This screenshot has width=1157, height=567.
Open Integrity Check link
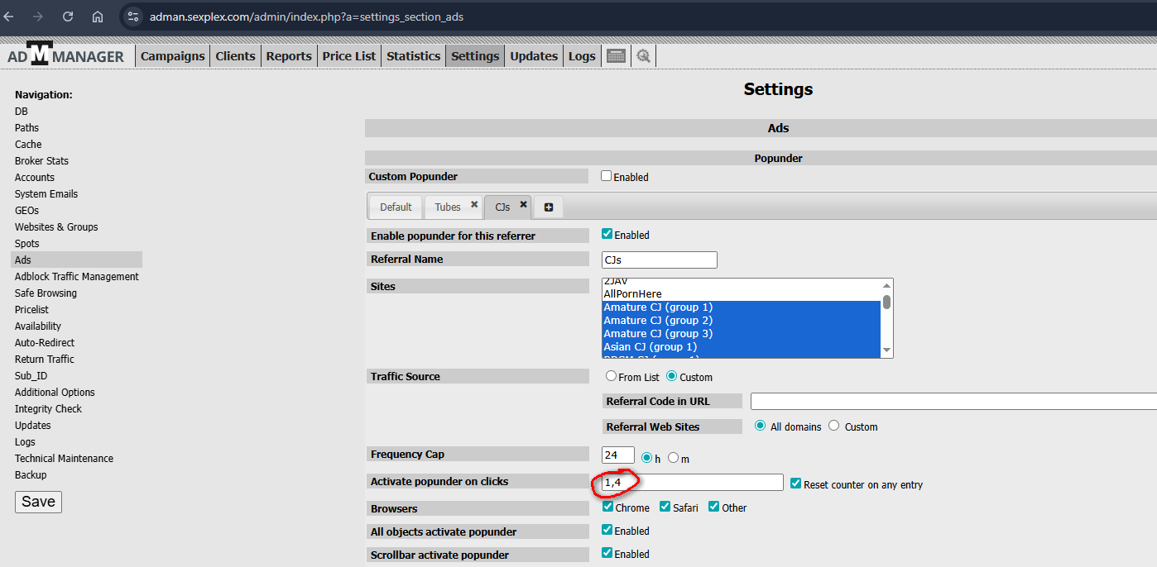(48, 408)
